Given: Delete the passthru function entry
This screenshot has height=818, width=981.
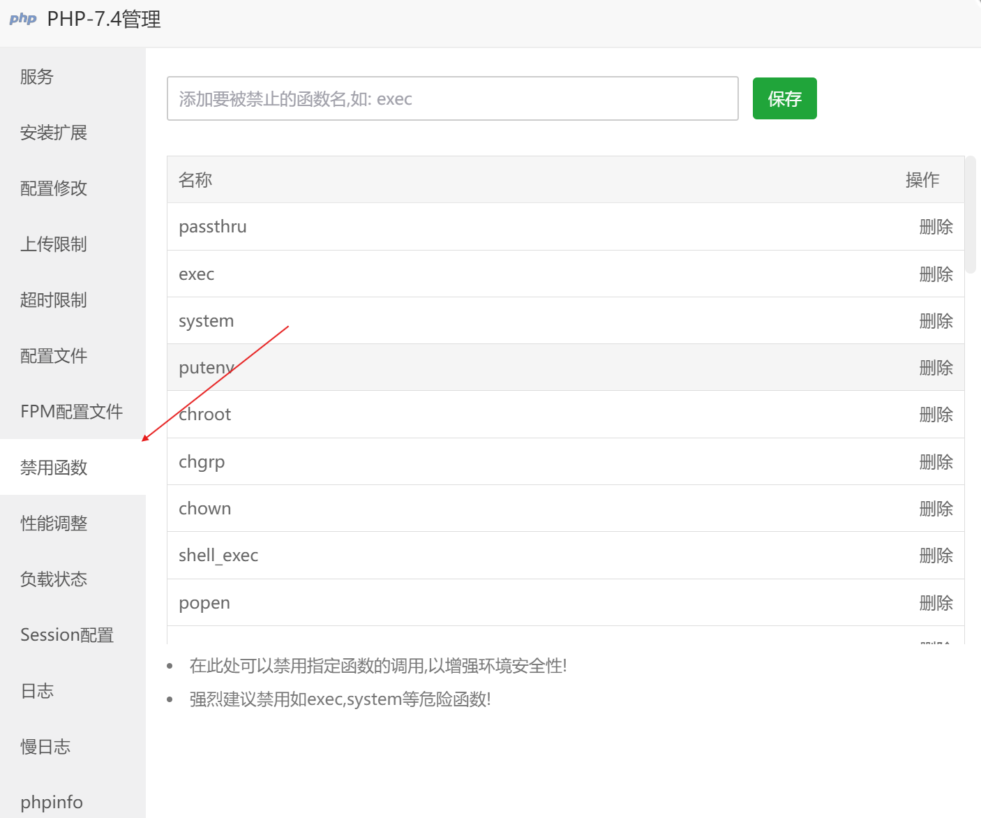Looking at the screenshot, I should (x=936, y=227).
